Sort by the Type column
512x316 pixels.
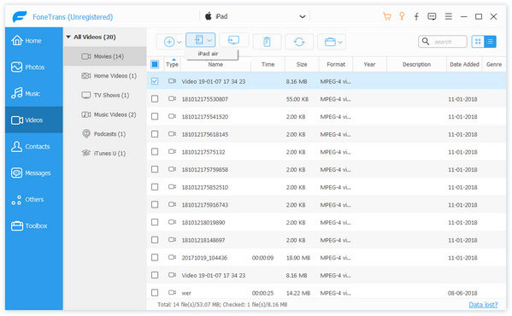172,64
